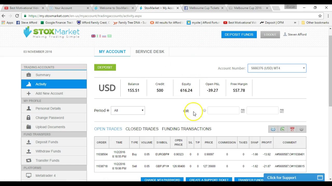The height and width of the screenshot is (186, 332).
Task: Open Change Password in sidebar
Action: pyautogui.click(x=54, y=118)
